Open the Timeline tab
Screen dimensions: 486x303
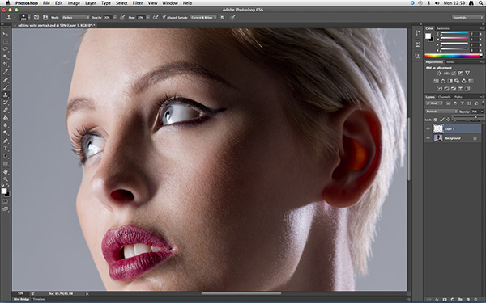(x=39, y=299)
